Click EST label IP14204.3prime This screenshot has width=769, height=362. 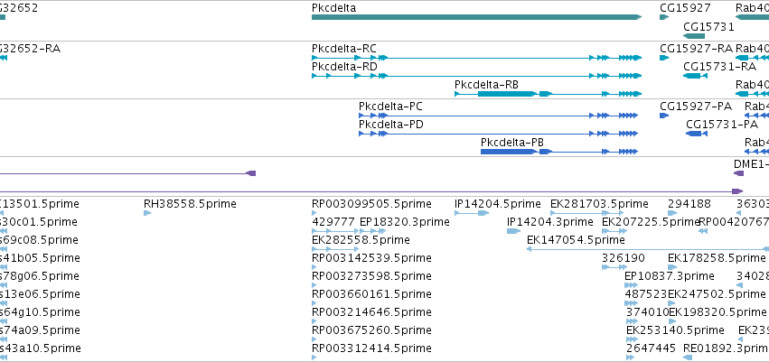[x=550, y=222]
